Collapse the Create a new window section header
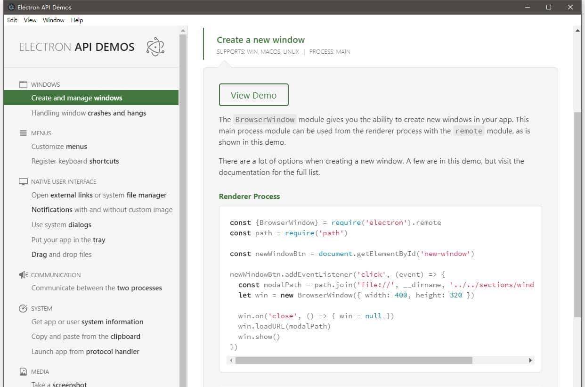 [260, 40]
